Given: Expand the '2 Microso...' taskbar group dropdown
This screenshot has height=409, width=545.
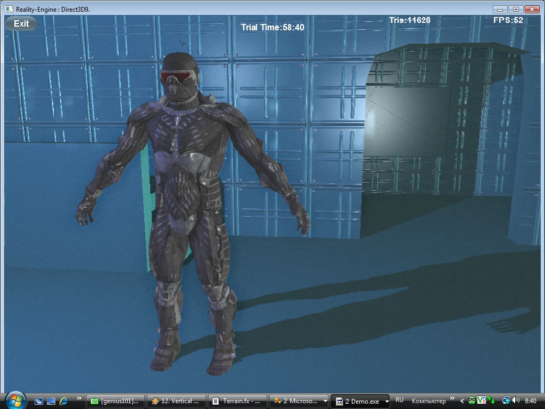Looking at the screenshot, I should click(325, 402).
